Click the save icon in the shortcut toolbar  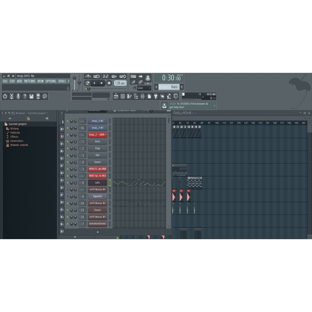(x=32, y=96)
